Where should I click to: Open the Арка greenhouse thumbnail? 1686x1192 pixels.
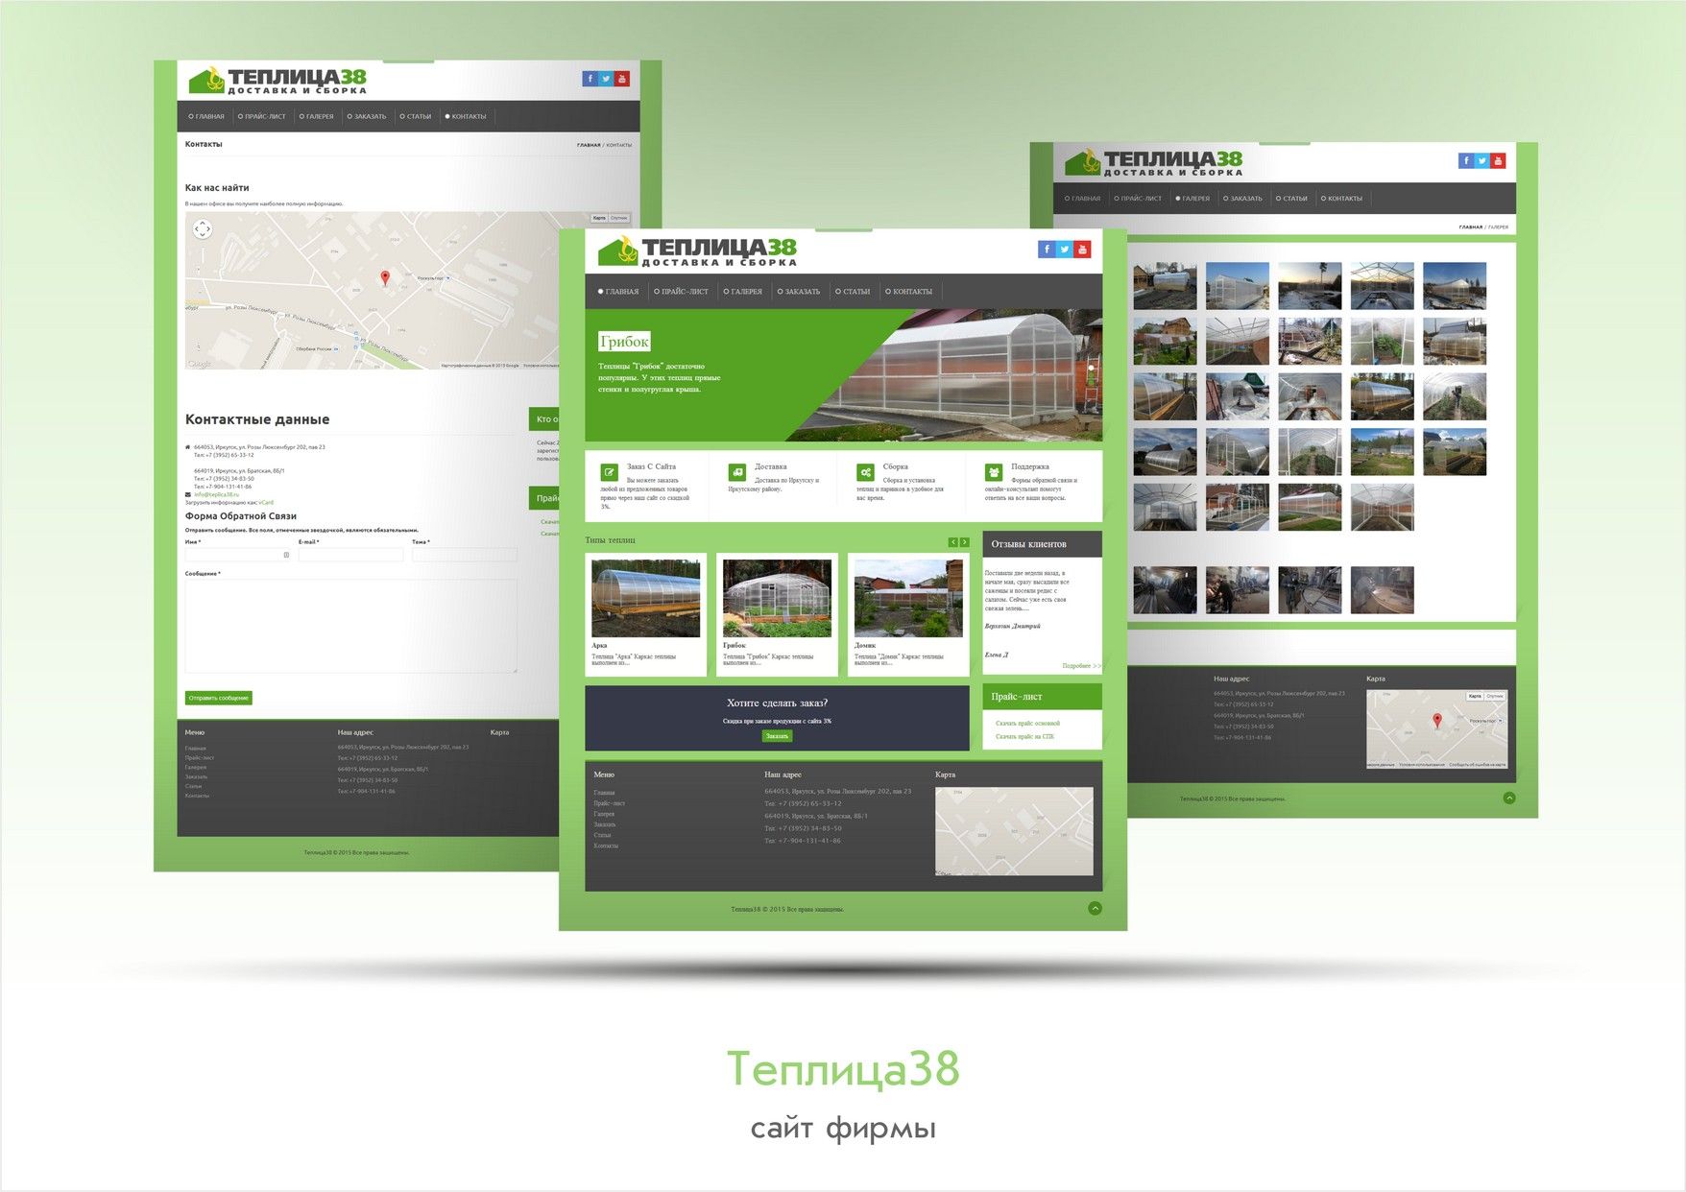(x=645, y=599)
